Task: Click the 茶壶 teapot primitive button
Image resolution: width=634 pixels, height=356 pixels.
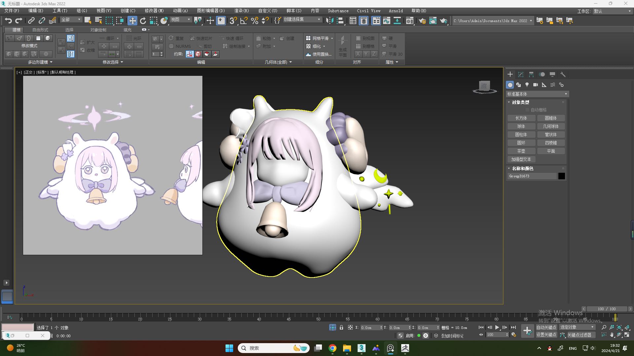Action: (521, 151)
